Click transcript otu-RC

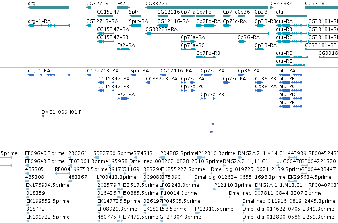coord(292,41)
